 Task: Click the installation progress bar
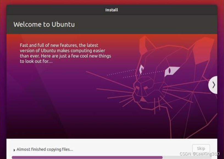(x=112, y=157)
